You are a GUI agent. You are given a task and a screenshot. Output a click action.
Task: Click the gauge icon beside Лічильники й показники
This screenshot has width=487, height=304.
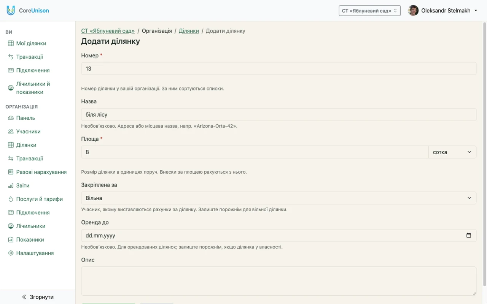(11, 88)
